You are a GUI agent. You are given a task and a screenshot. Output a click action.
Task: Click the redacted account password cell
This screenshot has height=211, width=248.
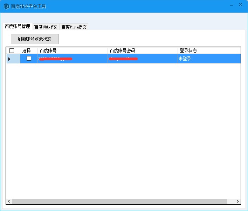[x=143, y=59]
